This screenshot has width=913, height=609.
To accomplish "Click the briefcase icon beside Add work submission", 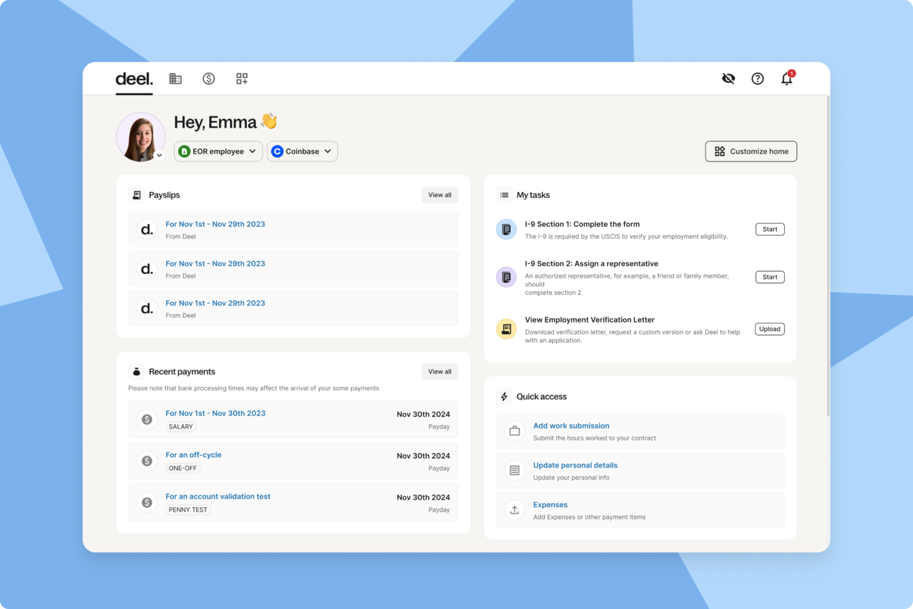I will click(514, 431).
